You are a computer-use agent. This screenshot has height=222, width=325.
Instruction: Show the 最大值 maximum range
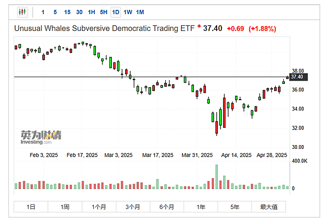(269, 207)
